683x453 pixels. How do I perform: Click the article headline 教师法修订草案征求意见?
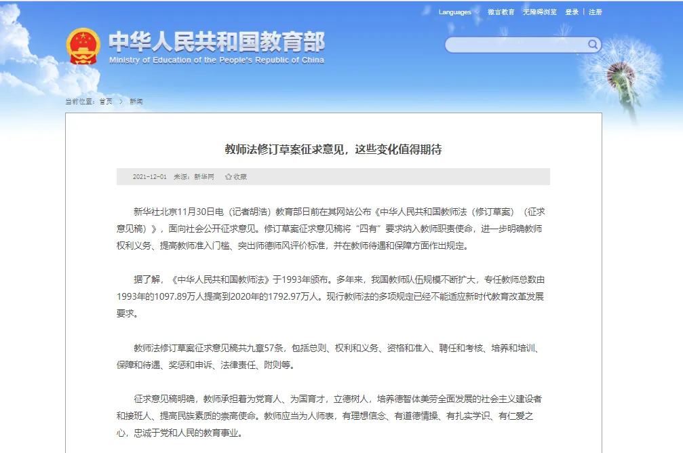click(333, 149)
